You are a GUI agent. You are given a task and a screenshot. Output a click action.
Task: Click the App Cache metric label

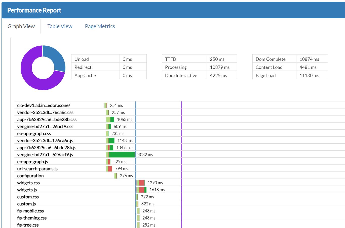click(x=85, y=76)
